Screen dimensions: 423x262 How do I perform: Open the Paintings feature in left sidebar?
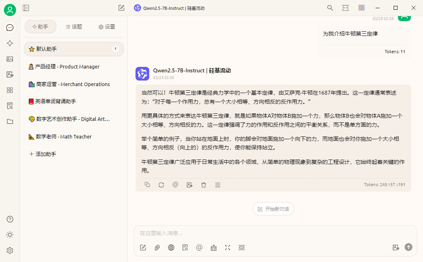click(x=10, y=59)
